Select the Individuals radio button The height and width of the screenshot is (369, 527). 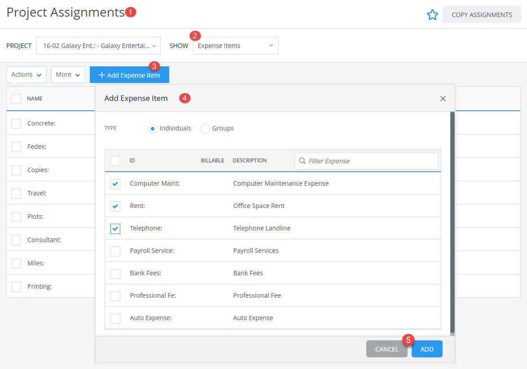(x=153, y=128)
